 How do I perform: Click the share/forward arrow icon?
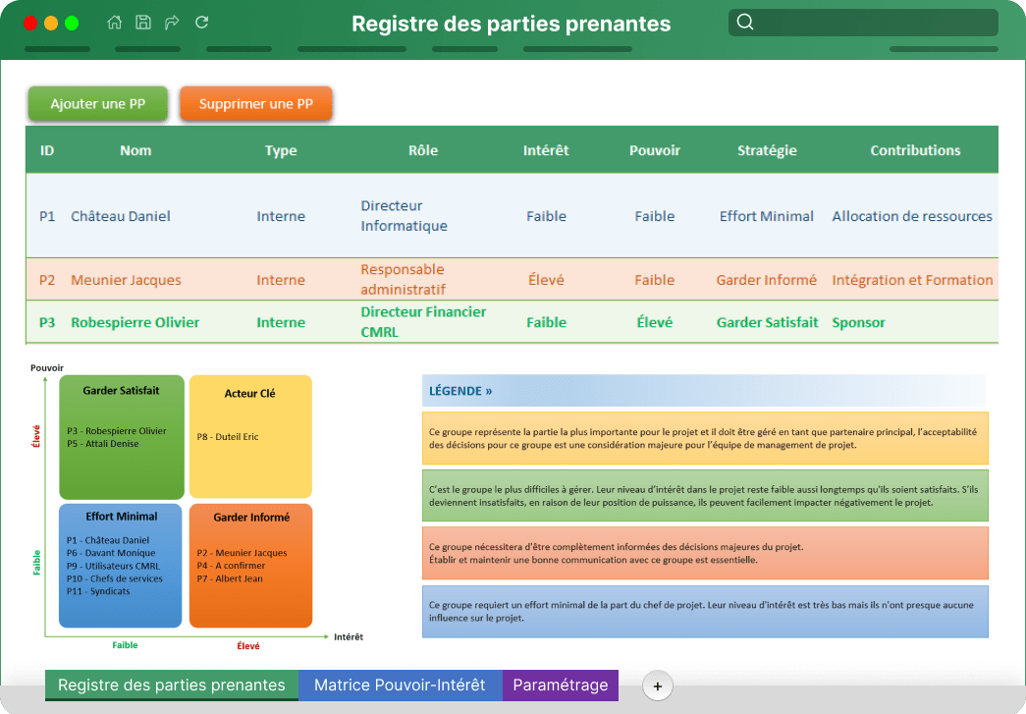pyautogui.click(x=172, y=22)
